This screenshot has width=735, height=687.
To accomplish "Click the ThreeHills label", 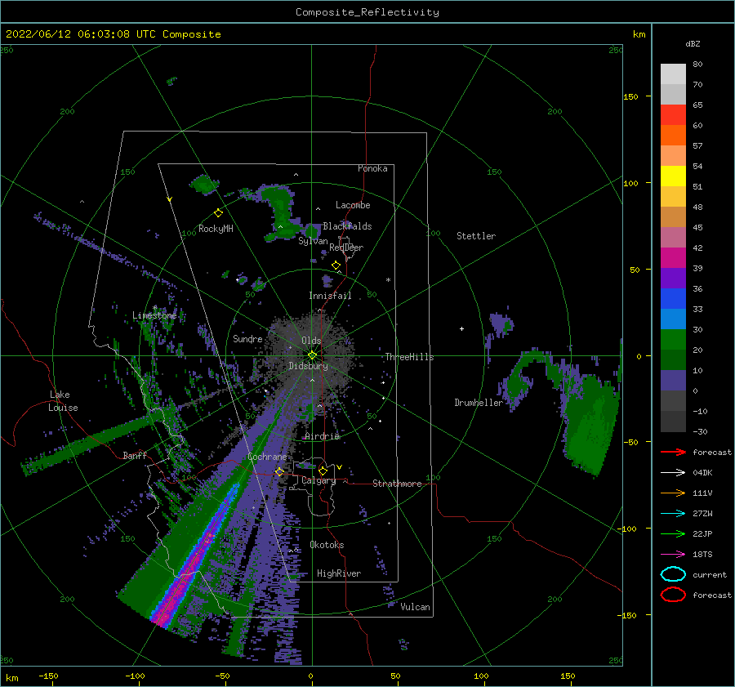I will coord(409,357).
